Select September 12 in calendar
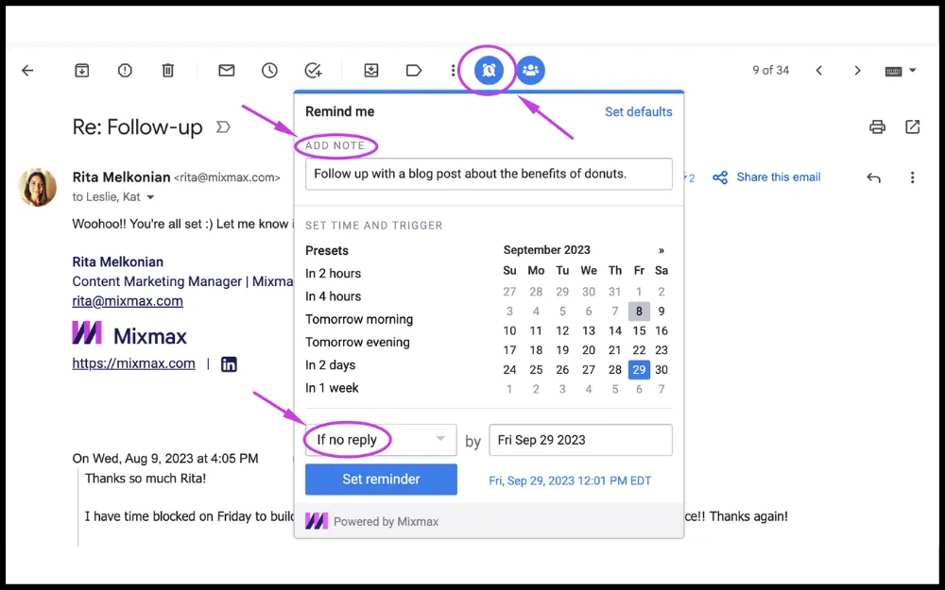 [562, 330]
